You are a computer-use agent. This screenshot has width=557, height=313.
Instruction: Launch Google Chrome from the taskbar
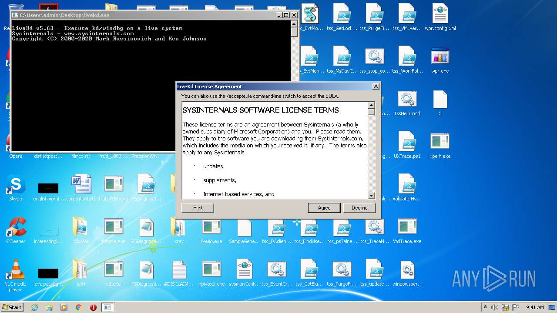tap(79, 307)
